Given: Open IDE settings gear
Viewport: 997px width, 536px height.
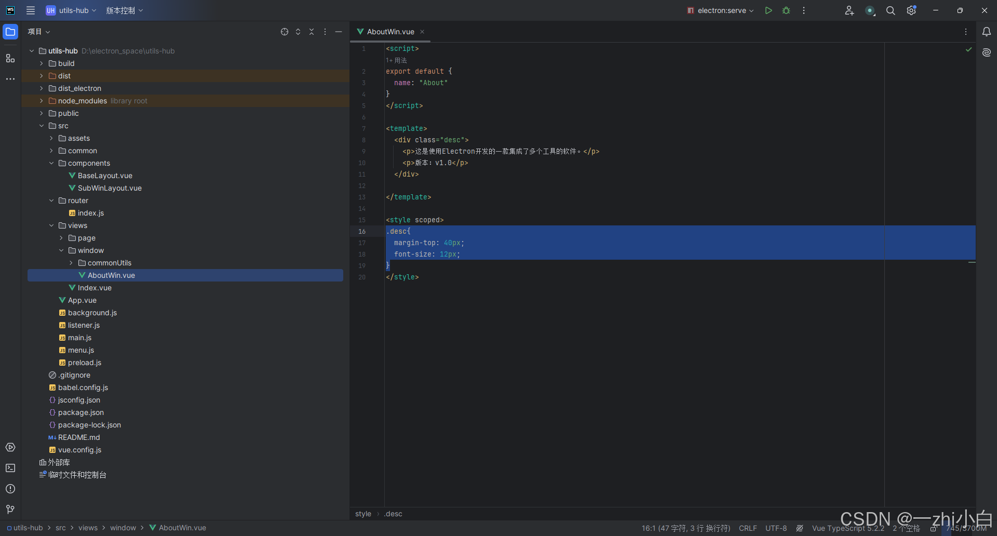Looking at the screenshot, I should click(x=911, y=10).
